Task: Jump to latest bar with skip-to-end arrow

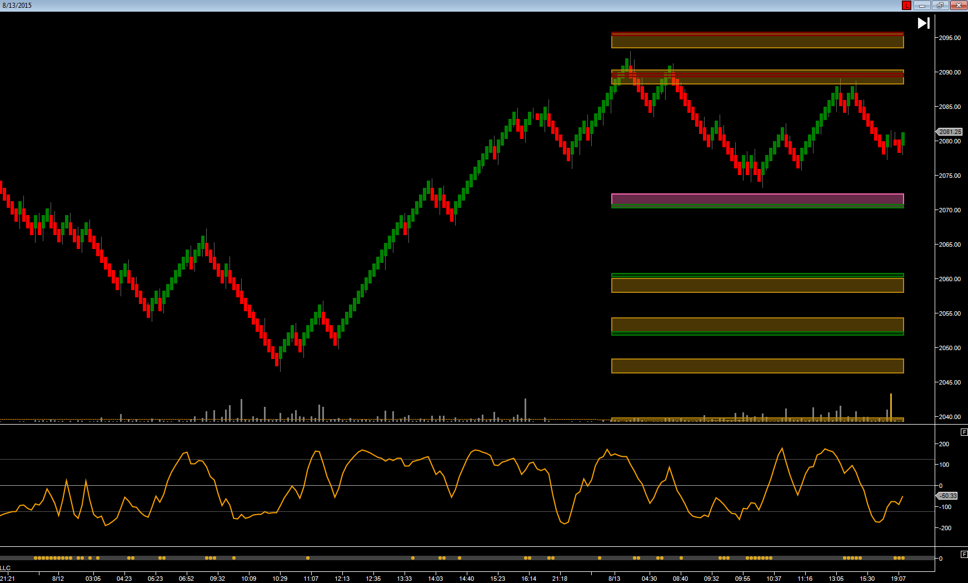Action: pyautogui.click(x=923, y=23)
